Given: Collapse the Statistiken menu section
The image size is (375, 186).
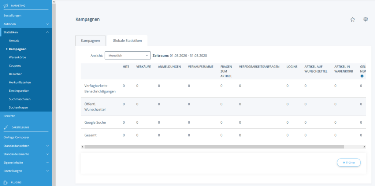Looking at the screenshot, I should [x=48, y=32].
